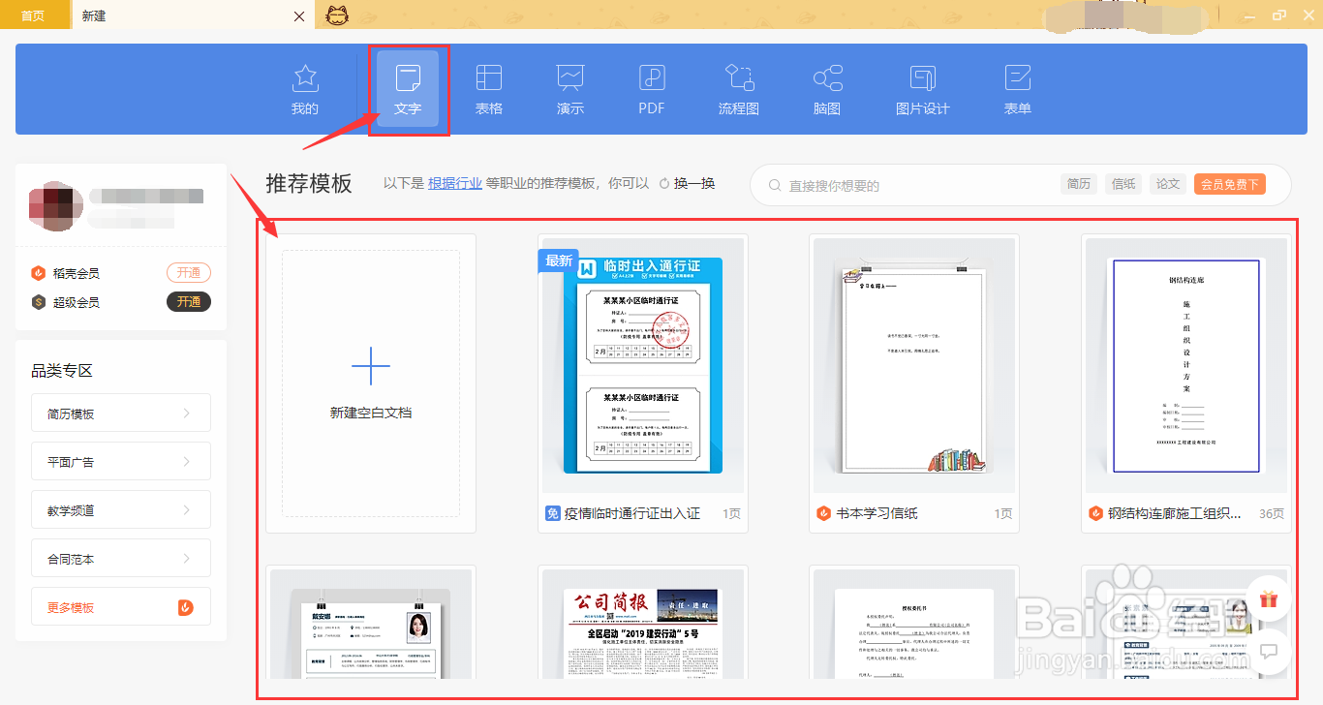
Task: Open the 根据行业 link in template description
Action: coord(455,184)
